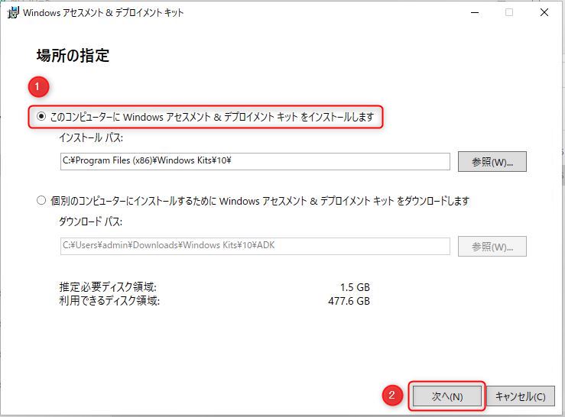
Task: Click the 477.6 GB value
Action: [349, 301]
